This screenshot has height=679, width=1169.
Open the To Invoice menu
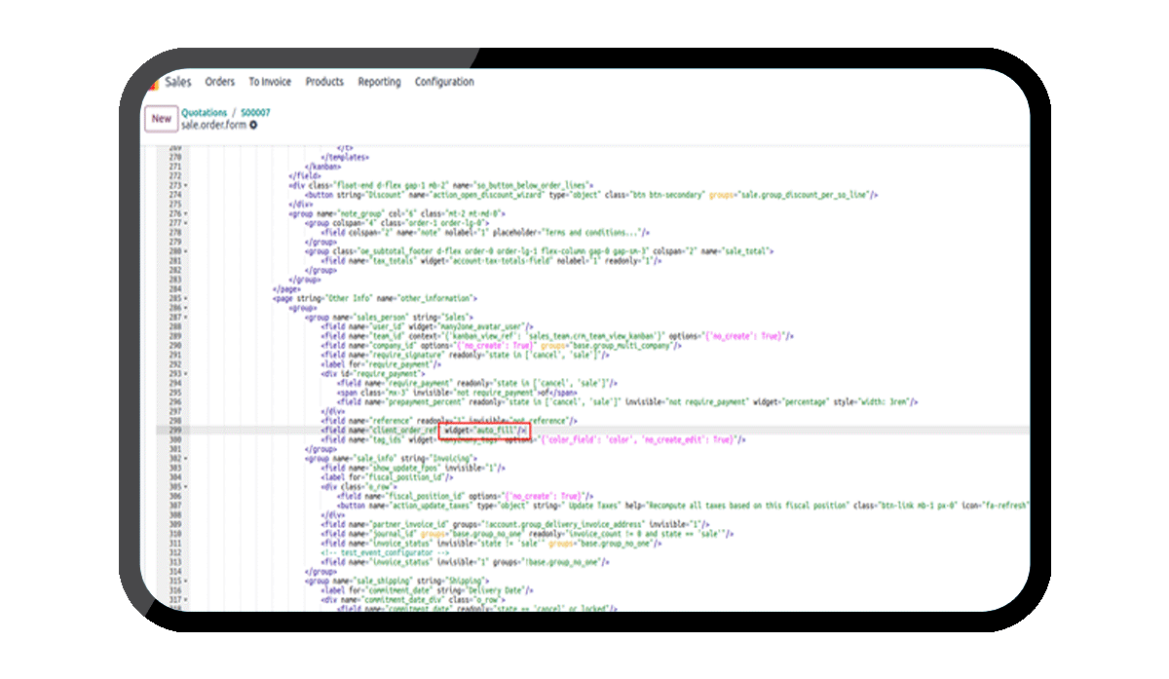pos(270,82)
